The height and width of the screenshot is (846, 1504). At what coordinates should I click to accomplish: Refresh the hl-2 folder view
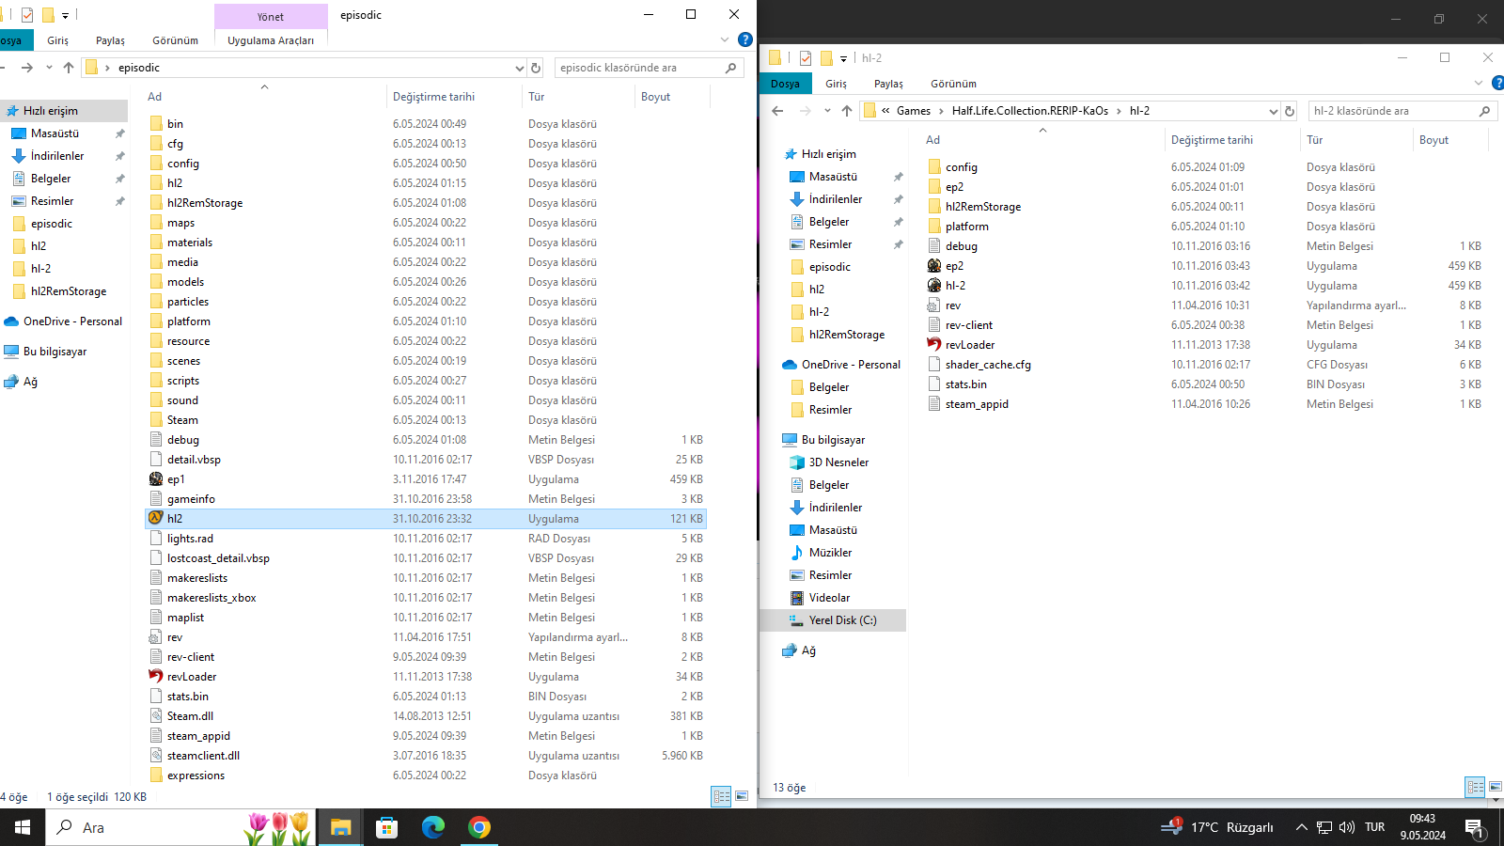point(1290,111)
